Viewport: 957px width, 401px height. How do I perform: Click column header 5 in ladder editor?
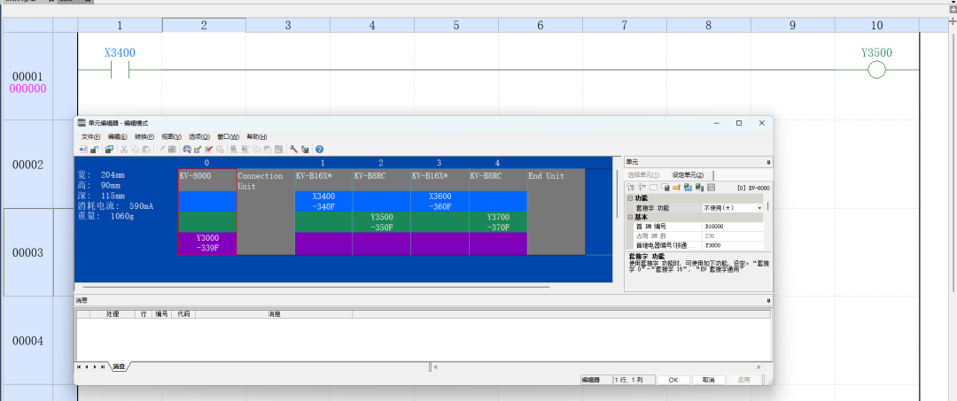(x=456, y=25)
